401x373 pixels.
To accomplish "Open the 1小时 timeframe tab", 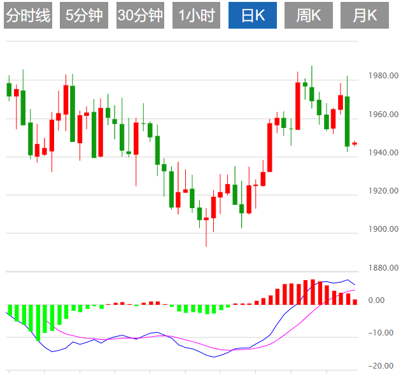I will tap(196, 15).
